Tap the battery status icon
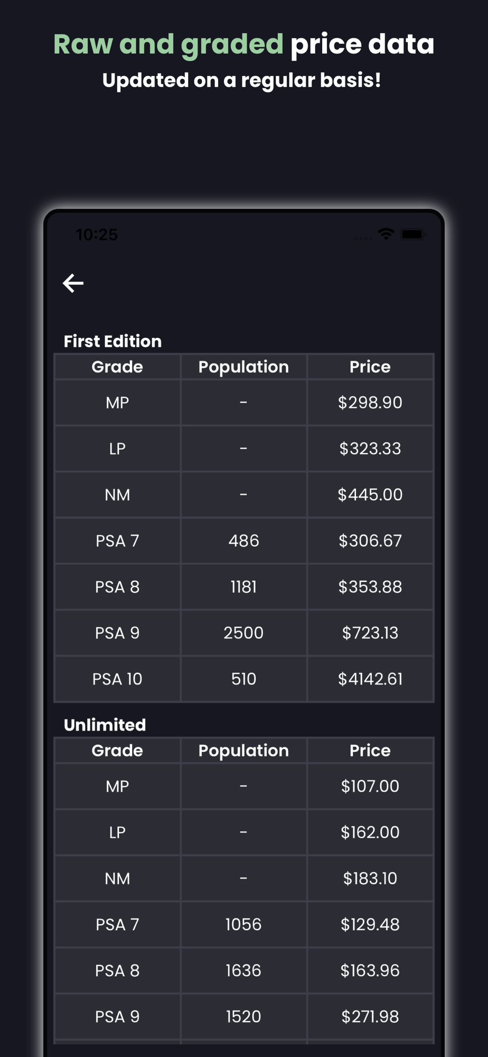Viewport: 488px width, 1057px height. coord(413,234)
